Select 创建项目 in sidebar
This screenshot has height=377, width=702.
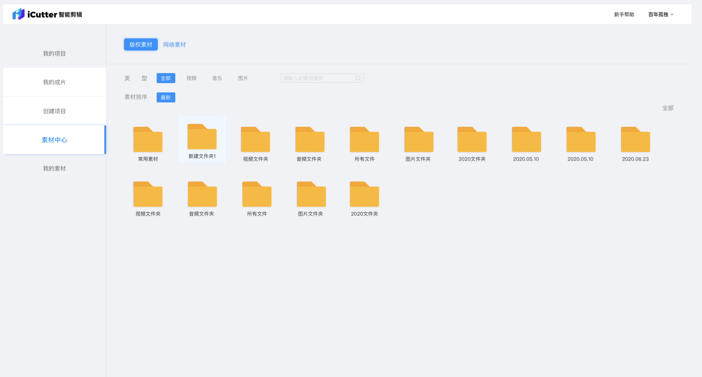(x=55, y=111)
